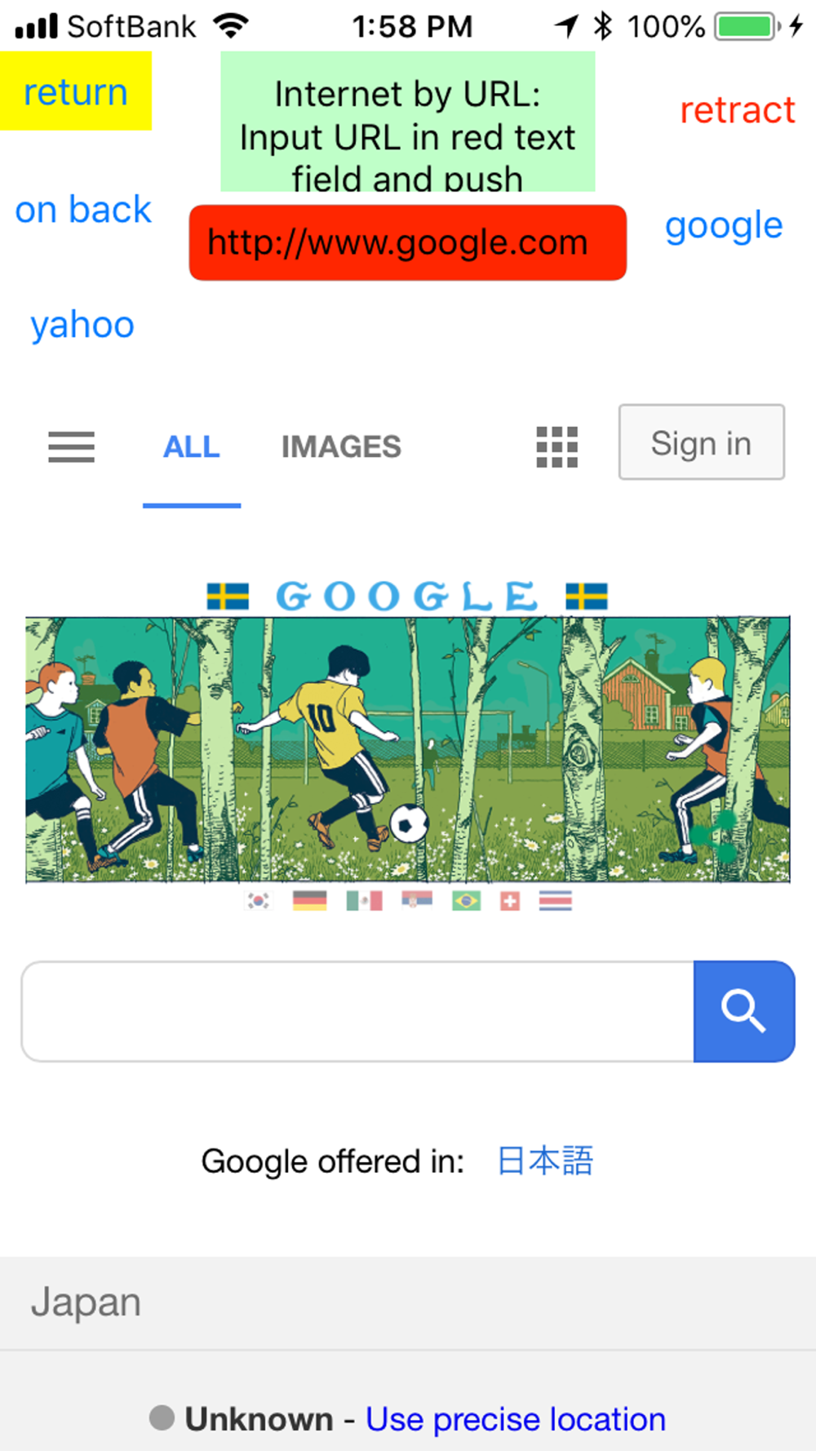Tap the red retract button
Screen dimensions: 816x1451
(738, 110)
